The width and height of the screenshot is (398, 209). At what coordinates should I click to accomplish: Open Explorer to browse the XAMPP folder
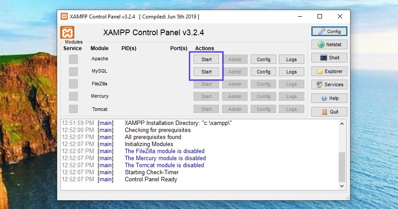(329, 71)
